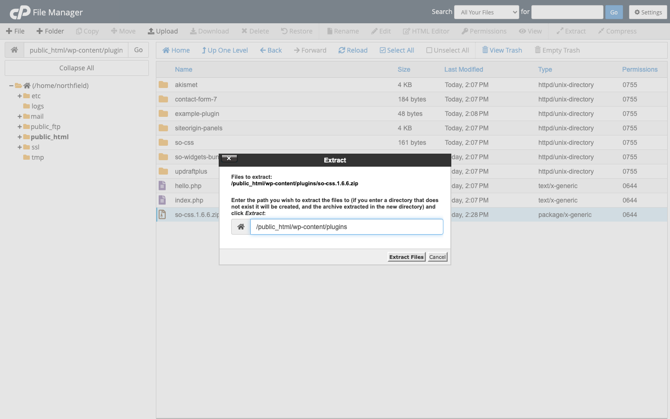Expand the public_html folder in the tree
The width and height of the screenshot is (670, 419).
click(20, 137)
